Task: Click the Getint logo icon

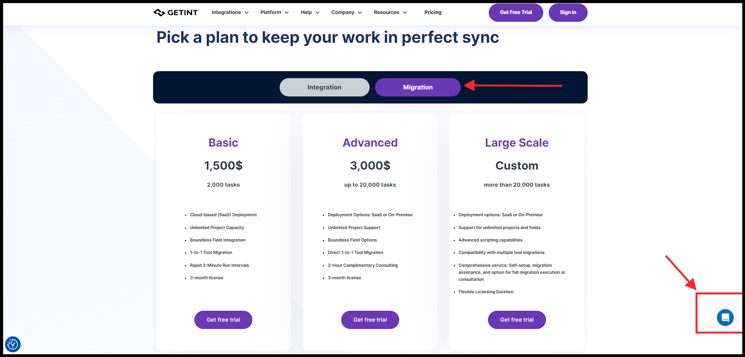Action: (x=159, y=12)
